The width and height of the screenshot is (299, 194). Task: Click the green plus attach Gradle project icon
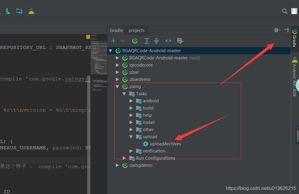click(x=113, y=41)
